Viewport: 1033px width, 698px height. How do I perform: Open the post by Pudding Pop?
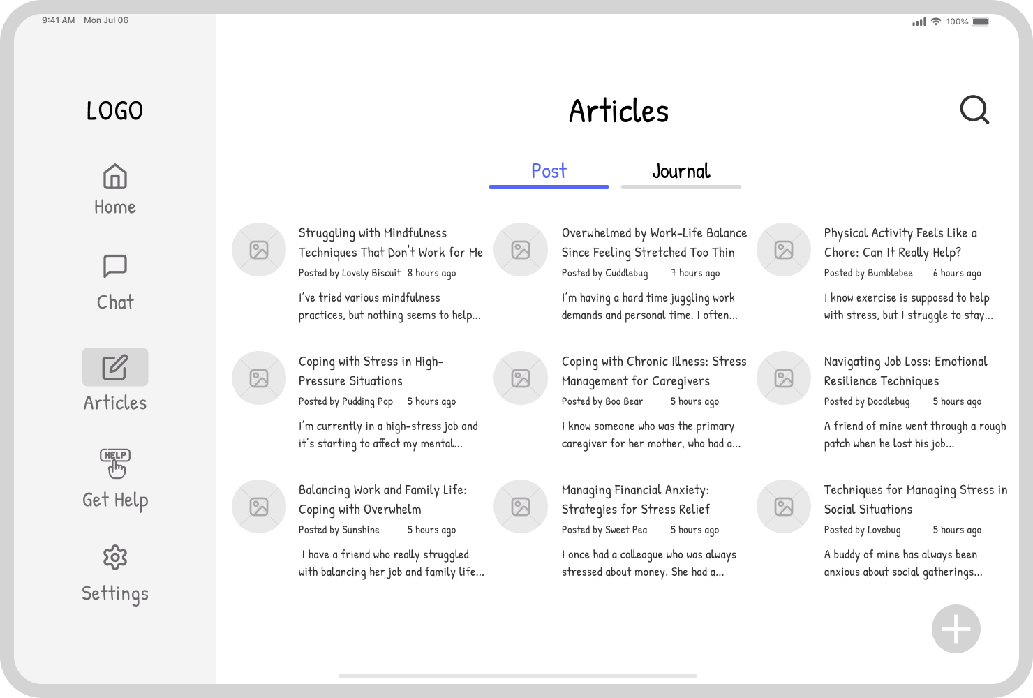(371, 371)
